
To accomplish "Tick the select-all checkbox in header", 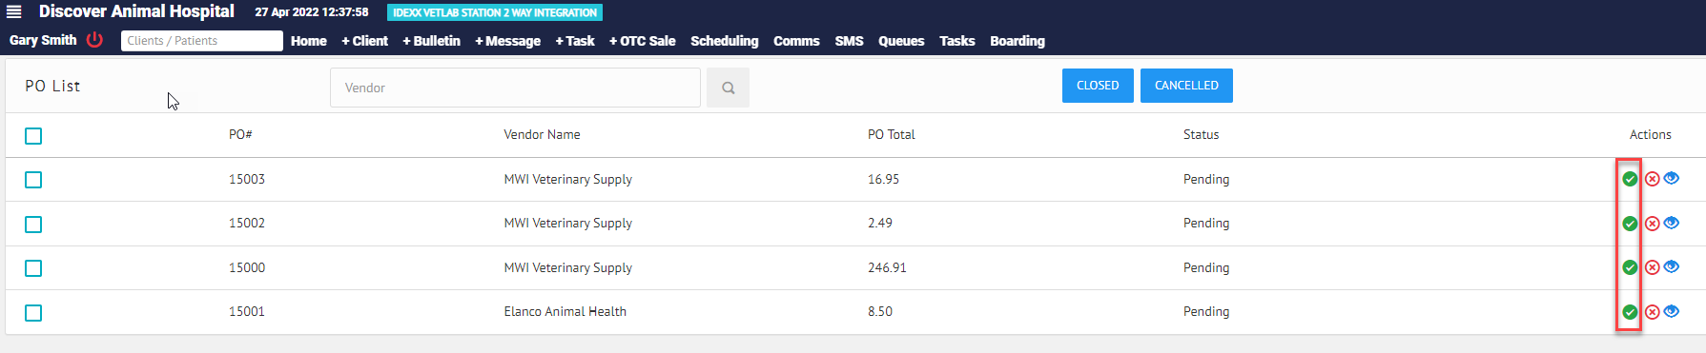I will (x=33, y=136).
